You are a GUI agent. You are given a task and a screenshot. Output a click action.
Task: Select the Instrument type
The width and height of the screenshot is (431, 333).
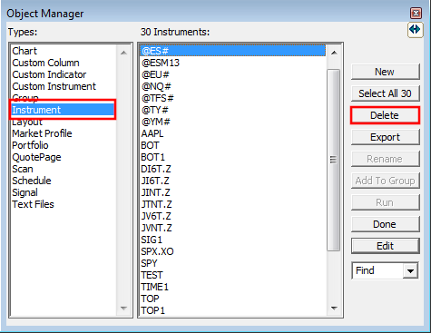[63, 110]
